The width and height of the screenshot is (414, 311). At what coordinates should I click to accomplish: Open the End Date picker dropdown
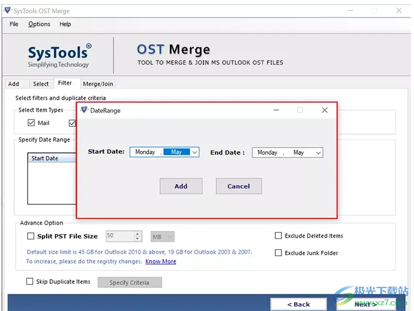pyautogui.click(x=318, y=152)
